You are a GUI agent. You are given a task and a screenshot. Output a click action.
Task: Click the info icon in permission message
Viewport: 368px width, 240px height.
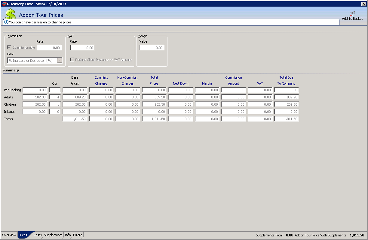click(6, 22)
